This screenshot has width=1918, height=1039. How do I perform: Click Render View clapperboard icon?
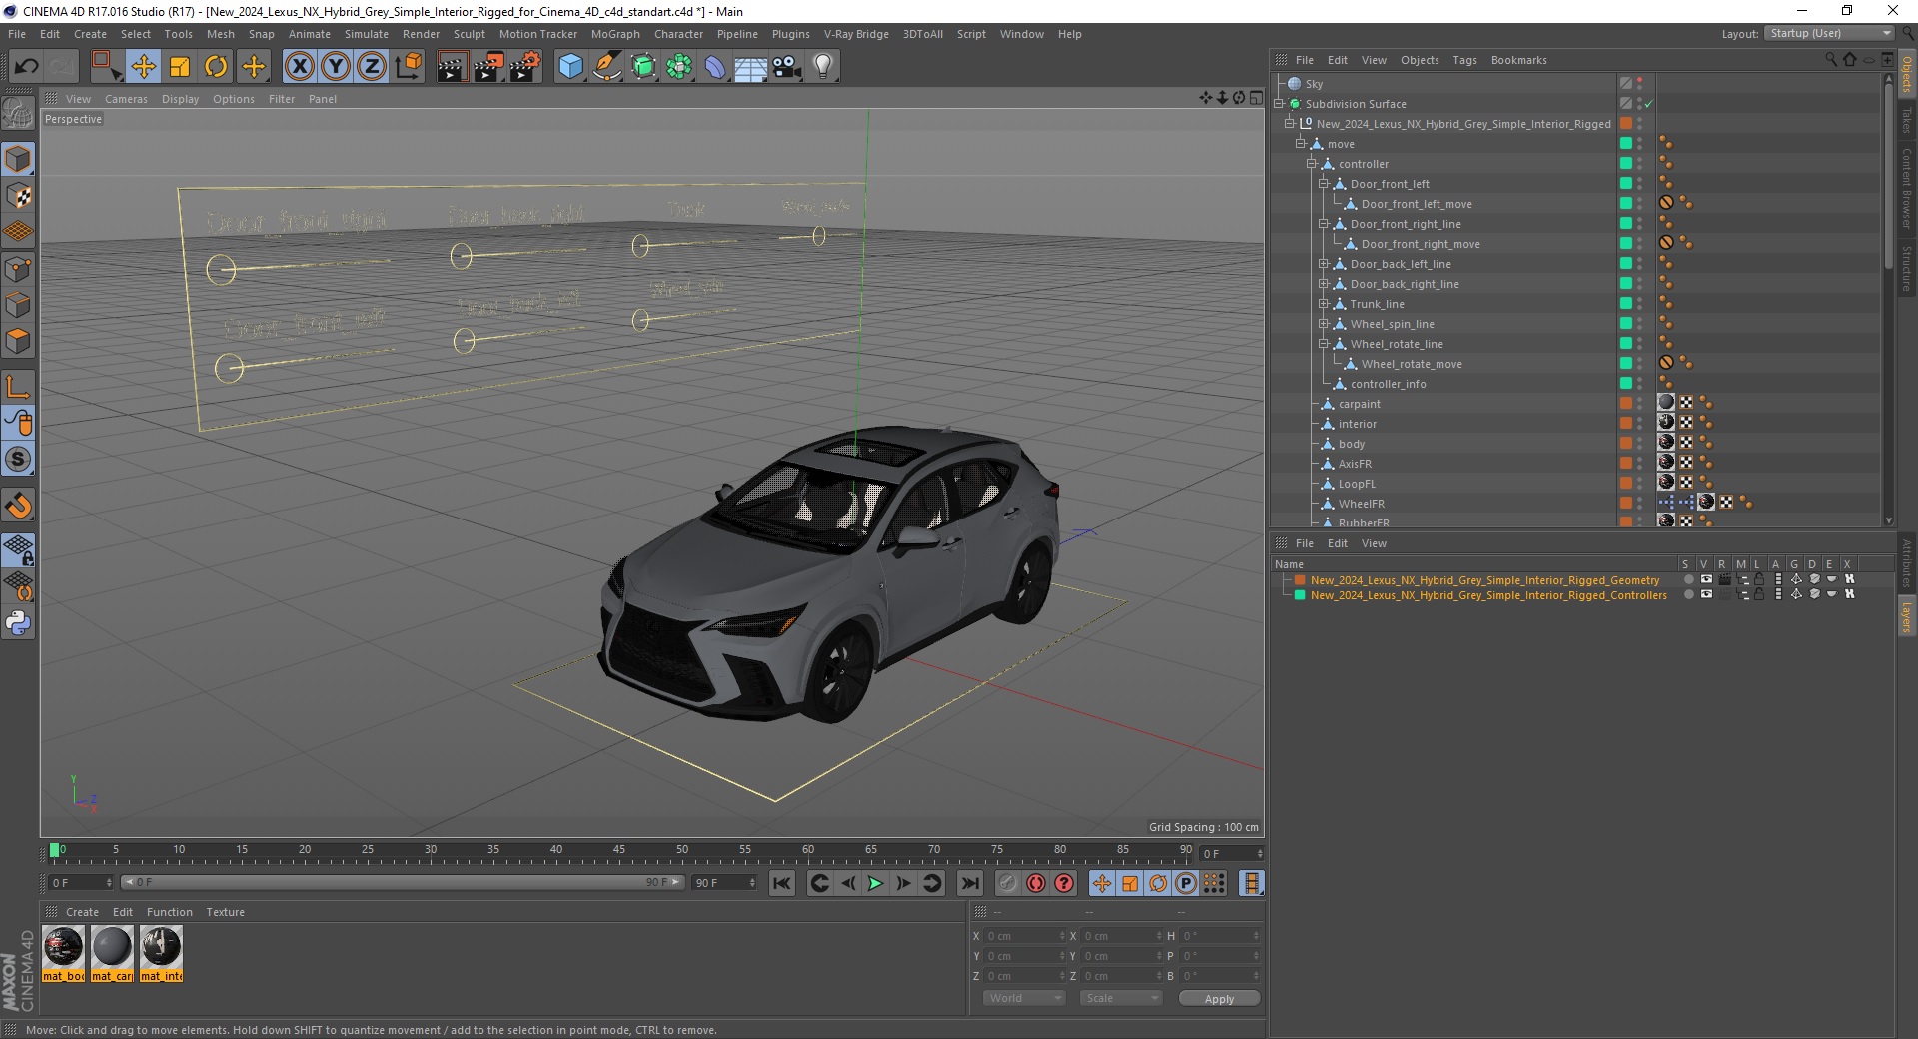(452, 67)
